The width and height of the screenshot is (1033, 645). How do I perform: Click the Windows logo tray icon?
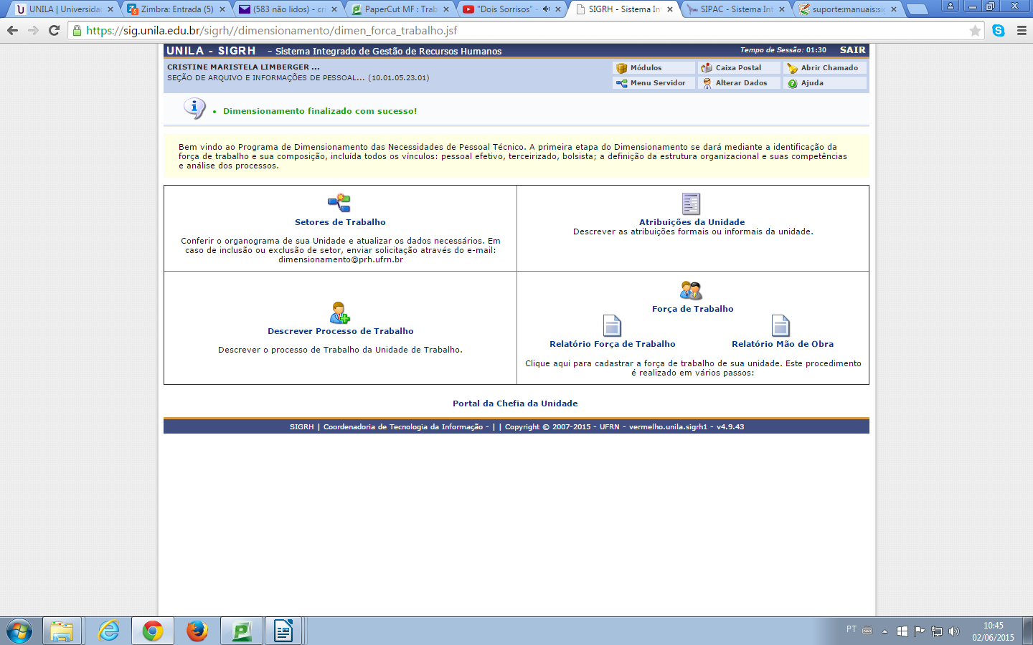click(902, 631)
